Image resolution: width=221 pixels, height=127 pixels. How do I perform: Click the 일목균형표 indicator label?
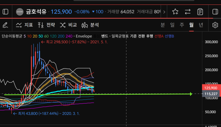tap(120, 36)
